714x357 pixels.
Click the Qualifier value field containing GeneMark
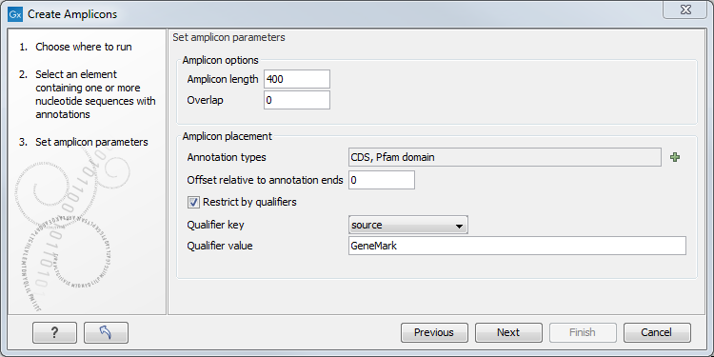pyautogui.click(x=517, y=246)
